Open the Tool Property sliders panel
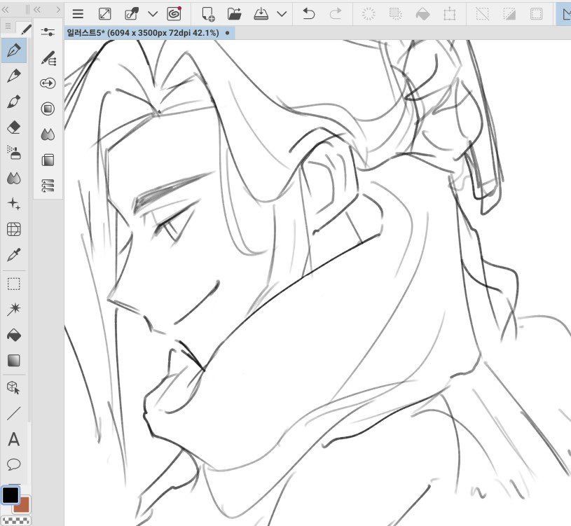 (x=48, y=32)
